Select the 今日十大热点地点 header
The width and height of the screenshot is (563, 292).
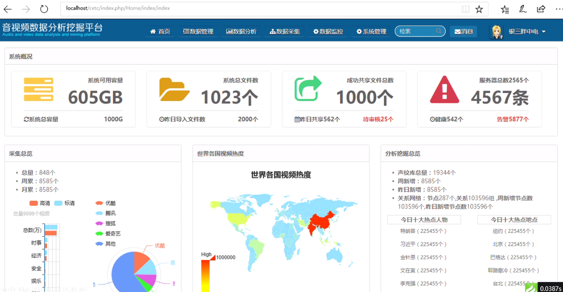click(514, 220)
